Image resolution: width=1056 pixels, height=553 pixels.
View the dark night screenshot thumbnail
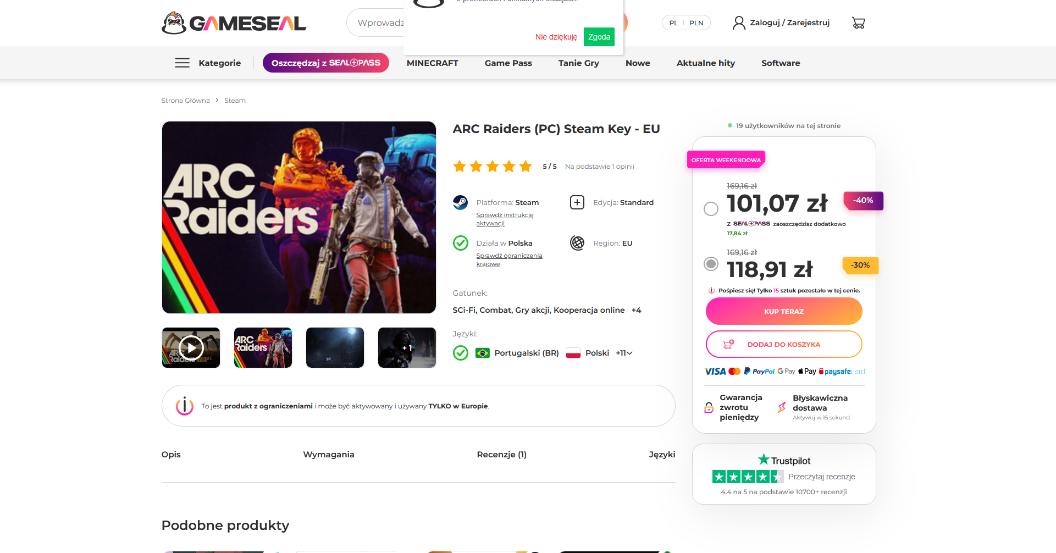click(x=335, y=347)
